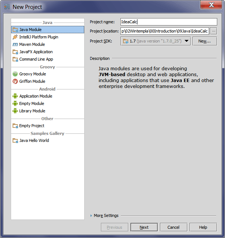The height and width of the screenshot is (238, 225).
Task: Choose Android Library Module
Action: [x=48, y=111]
